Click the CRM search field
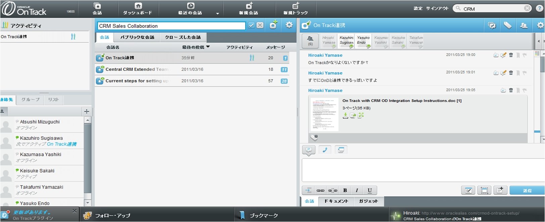Image resolution: width=545 pixels, height=222 pixels. (x=492, y=9)
